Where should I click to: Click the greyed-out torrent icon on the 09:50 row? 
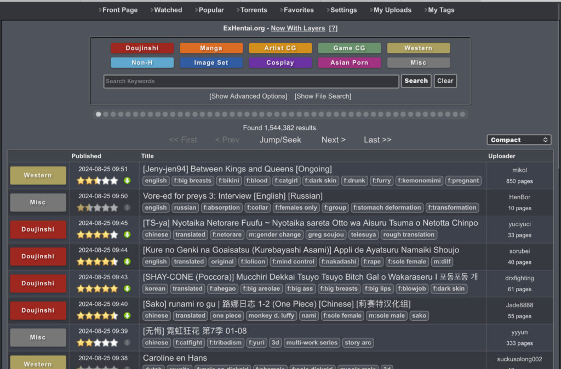127,208
